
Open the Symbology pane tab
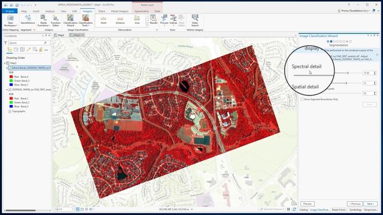click(355, 210)
